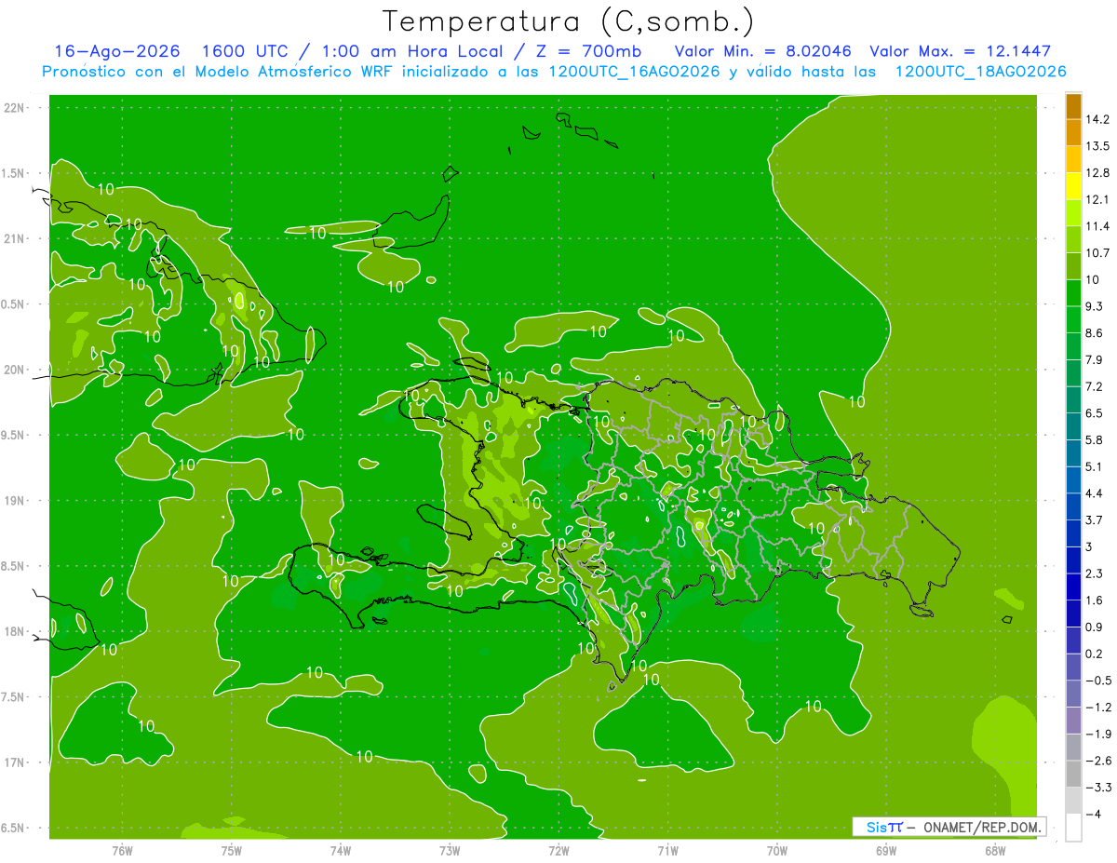Click the '5.1' legend value

coord(1095,466)
